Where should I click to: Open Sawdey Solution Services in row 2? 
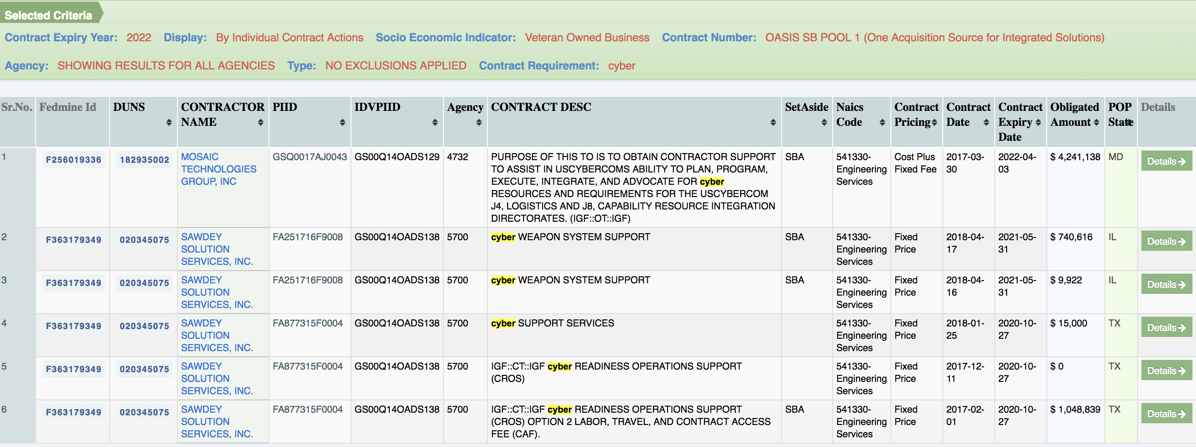[217, 249]
